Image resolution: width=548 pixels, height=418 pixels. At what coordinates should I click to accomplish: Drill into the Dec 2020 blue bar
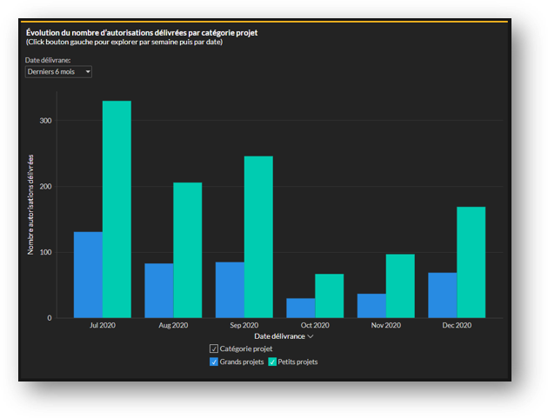[x=443, y=295]
